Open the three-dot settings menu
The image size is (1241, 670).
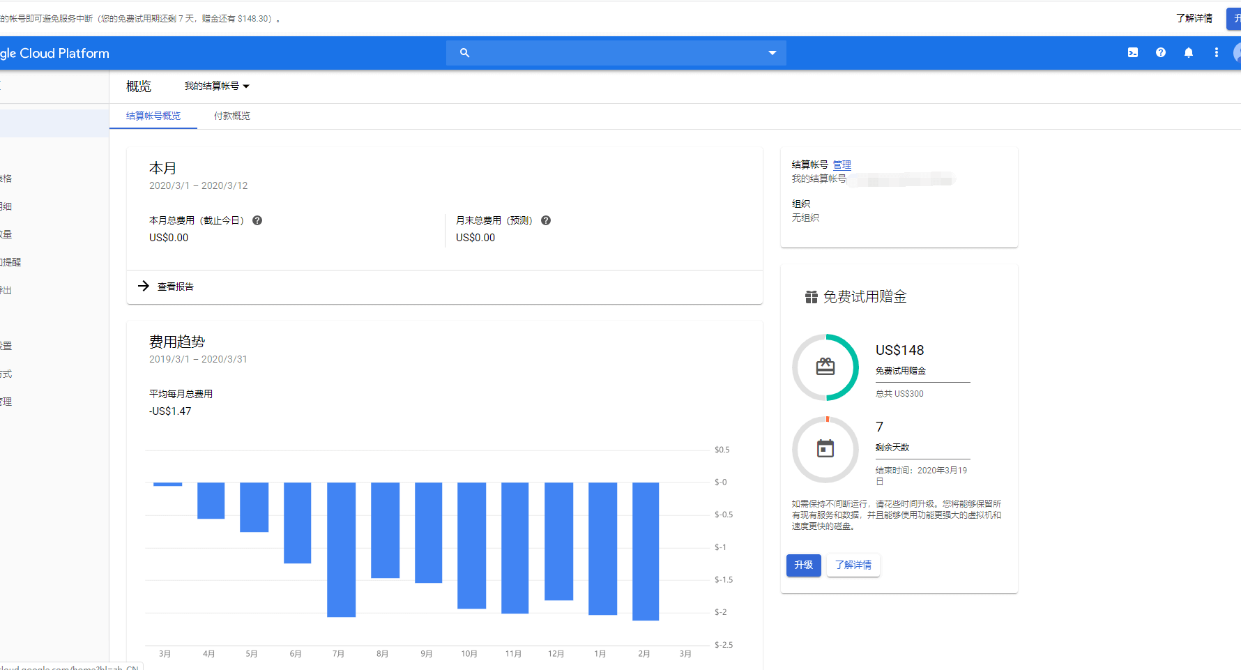tap(1217, 52)
